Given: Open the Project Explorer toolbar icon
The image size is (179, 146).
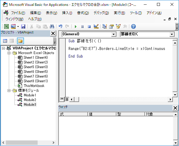Looking at the screenshot, I should (x=104, y=26).
